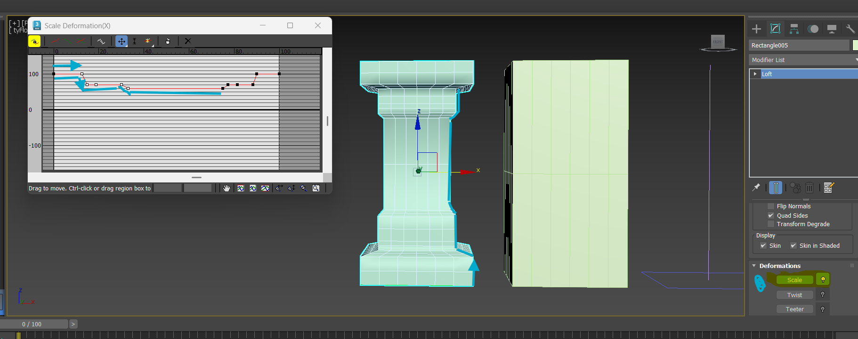Viewport: 858px width, 339px height.
Task: Open the Modifier List dropdown
Action: click(803, 60)
